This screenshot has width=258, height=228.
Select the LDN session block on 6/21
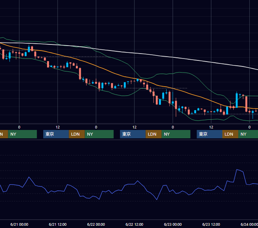click(77, 134)
